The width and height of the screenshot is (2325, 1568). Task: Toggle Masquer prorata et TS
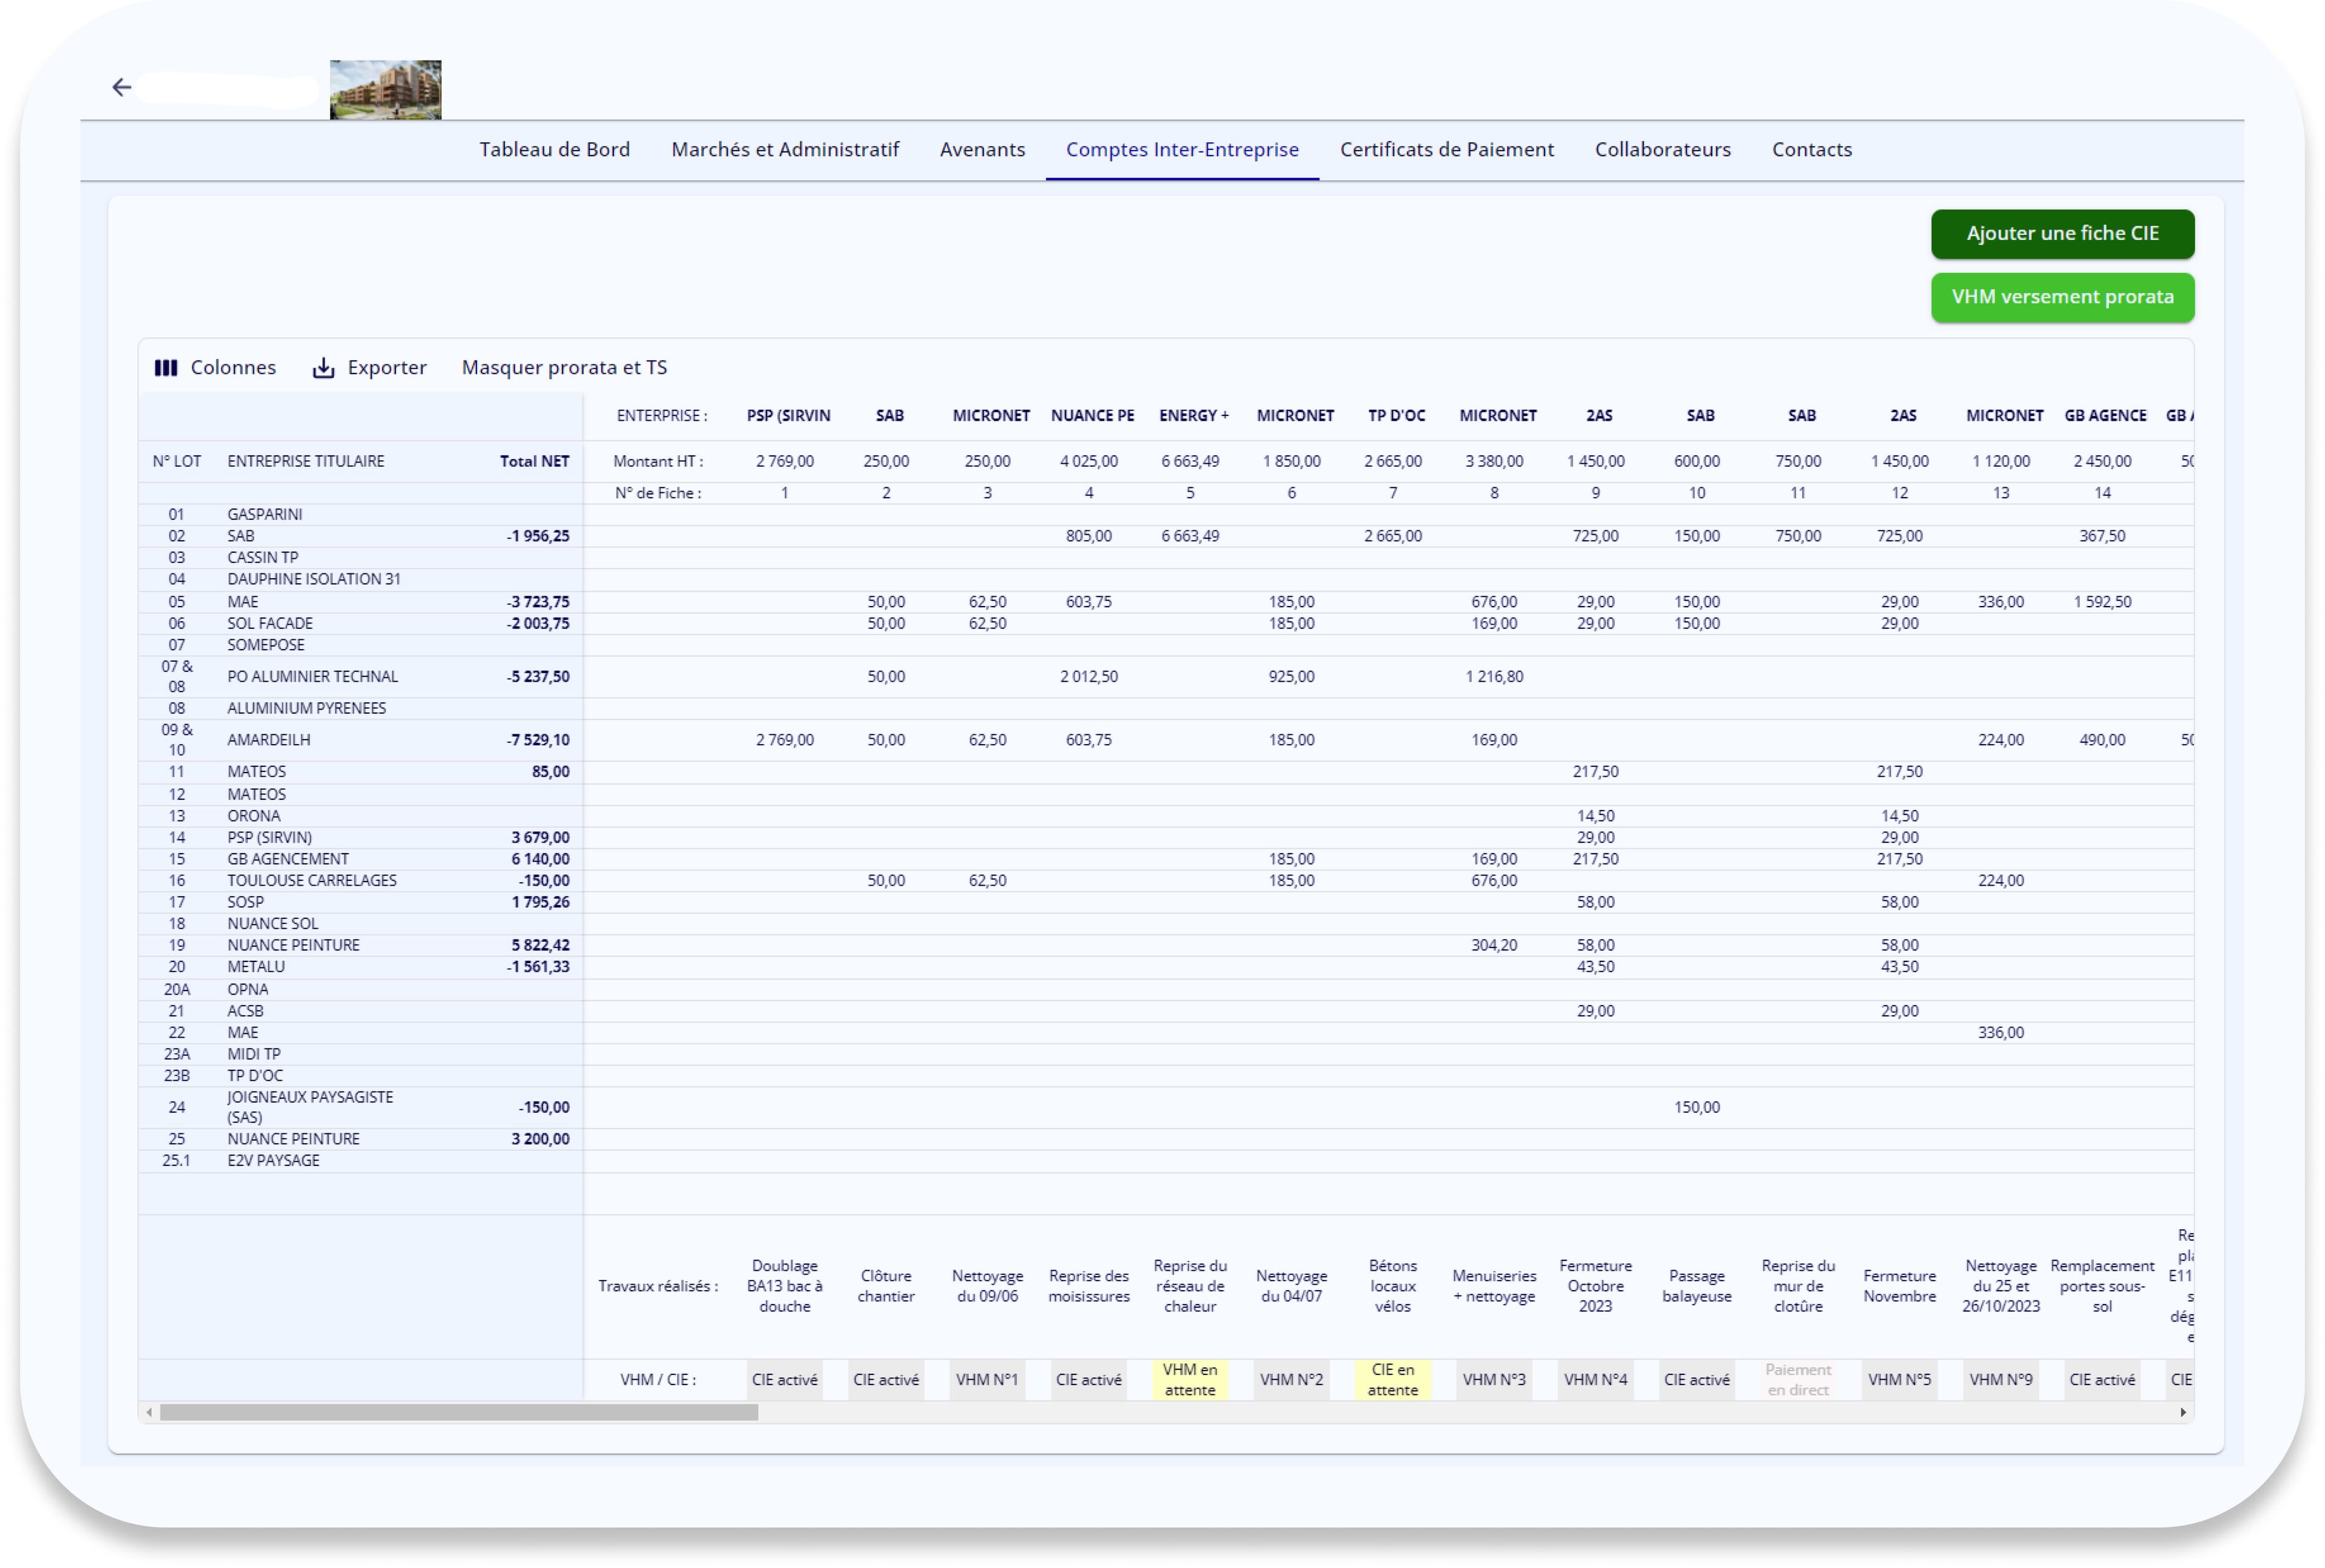pos(563,367)
